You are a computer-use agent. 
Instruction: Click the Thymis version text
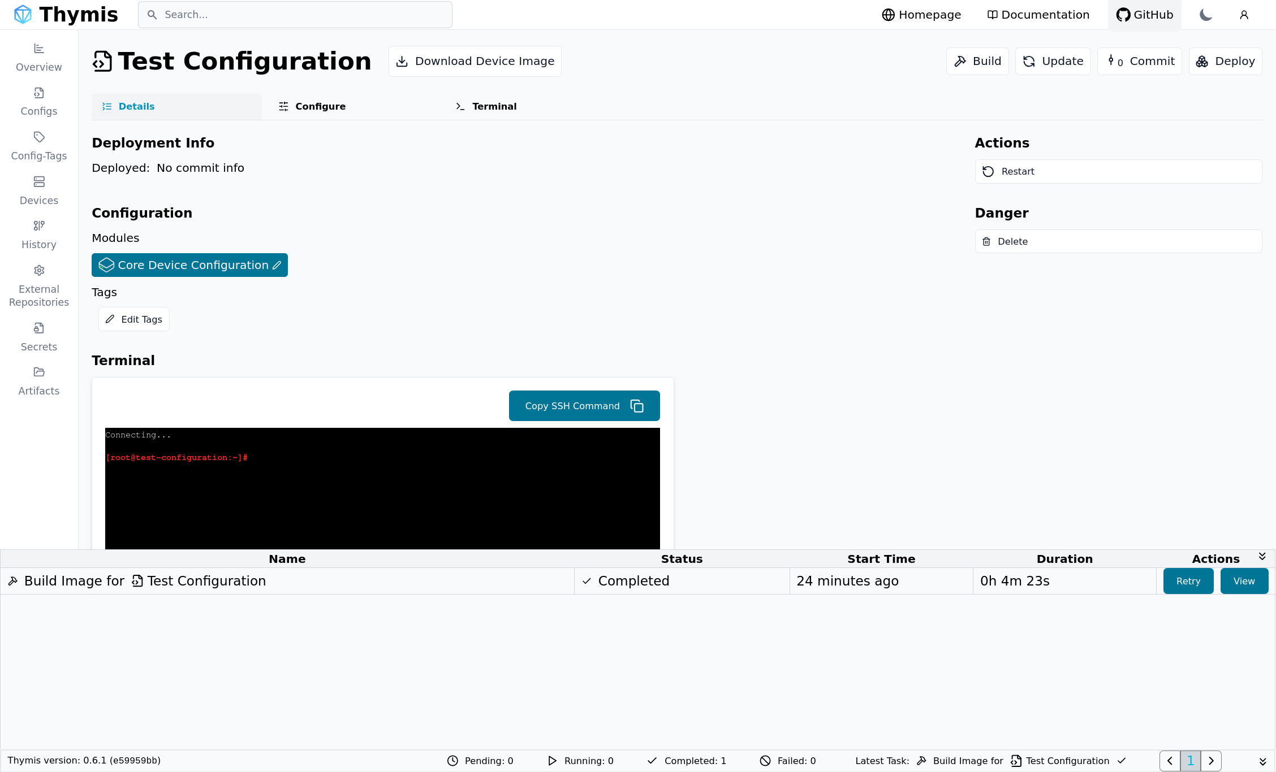(84, 760)
